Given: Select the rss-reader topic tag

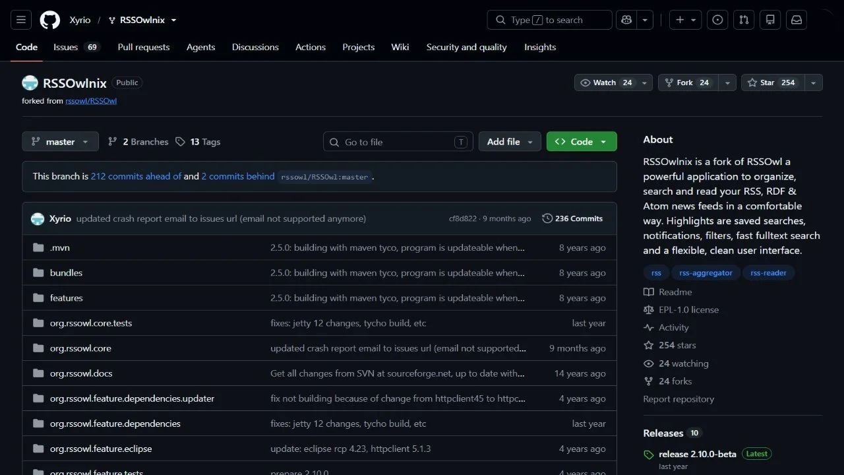Looking at the screenshot, I should point(769,273).
